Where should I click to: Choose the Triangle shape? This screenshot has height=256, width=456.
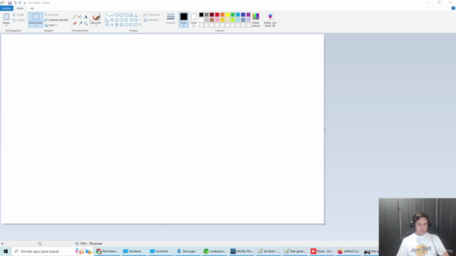click(x=136, y=15)
